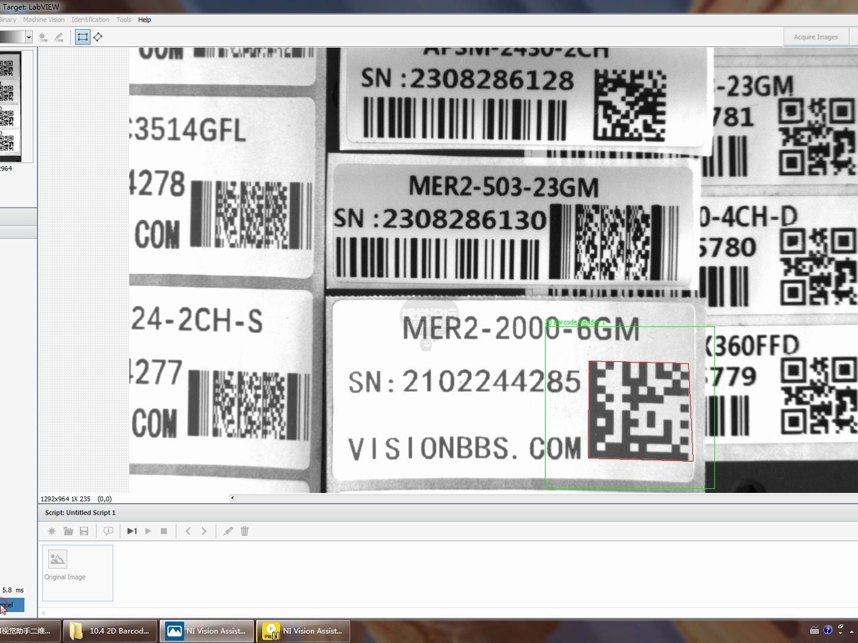Click the script stop button
This screenshot has height=643, width=858.
[164, 531]
